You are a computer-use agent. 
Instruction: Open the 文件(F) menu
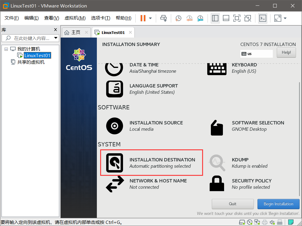click(11, 18)
